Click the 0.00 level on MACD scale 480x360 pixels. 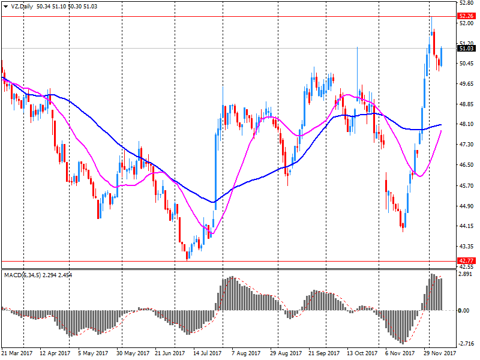click(x=464, y=310)
